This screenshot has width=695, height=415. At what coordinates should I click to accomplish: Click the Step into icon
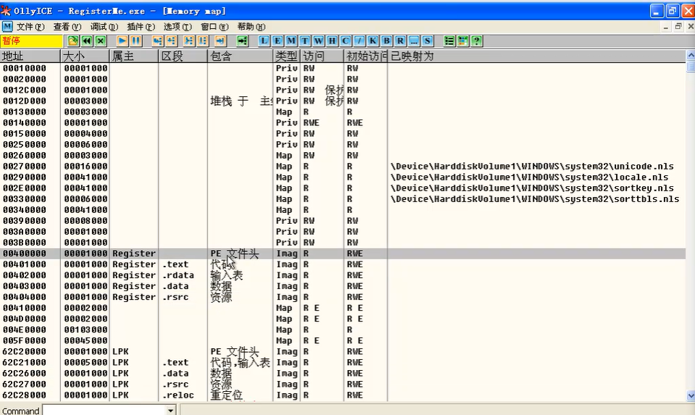158,41
